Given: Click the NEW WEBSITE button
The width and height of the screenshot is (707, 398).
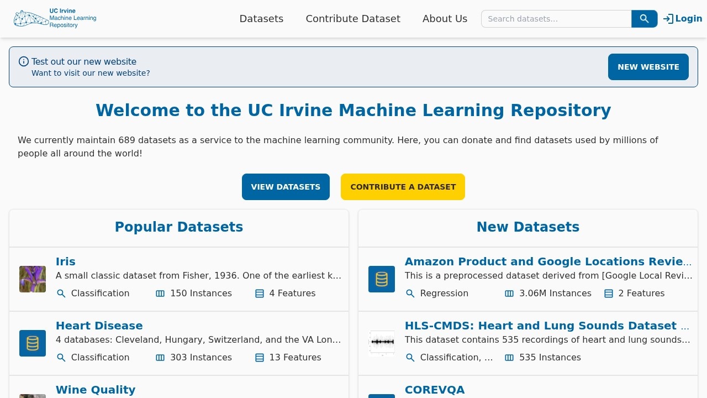Looking at the screenshot, I should coord(648,67).
